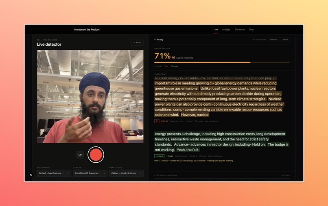Switch to the Database tab

pyautogui.click(x=240, y=30)
